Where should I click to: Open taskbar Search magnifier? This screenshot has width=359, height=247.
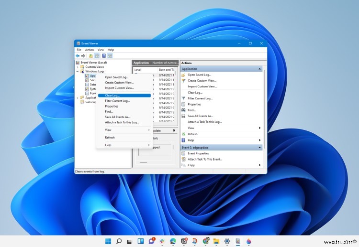[119, 241]
